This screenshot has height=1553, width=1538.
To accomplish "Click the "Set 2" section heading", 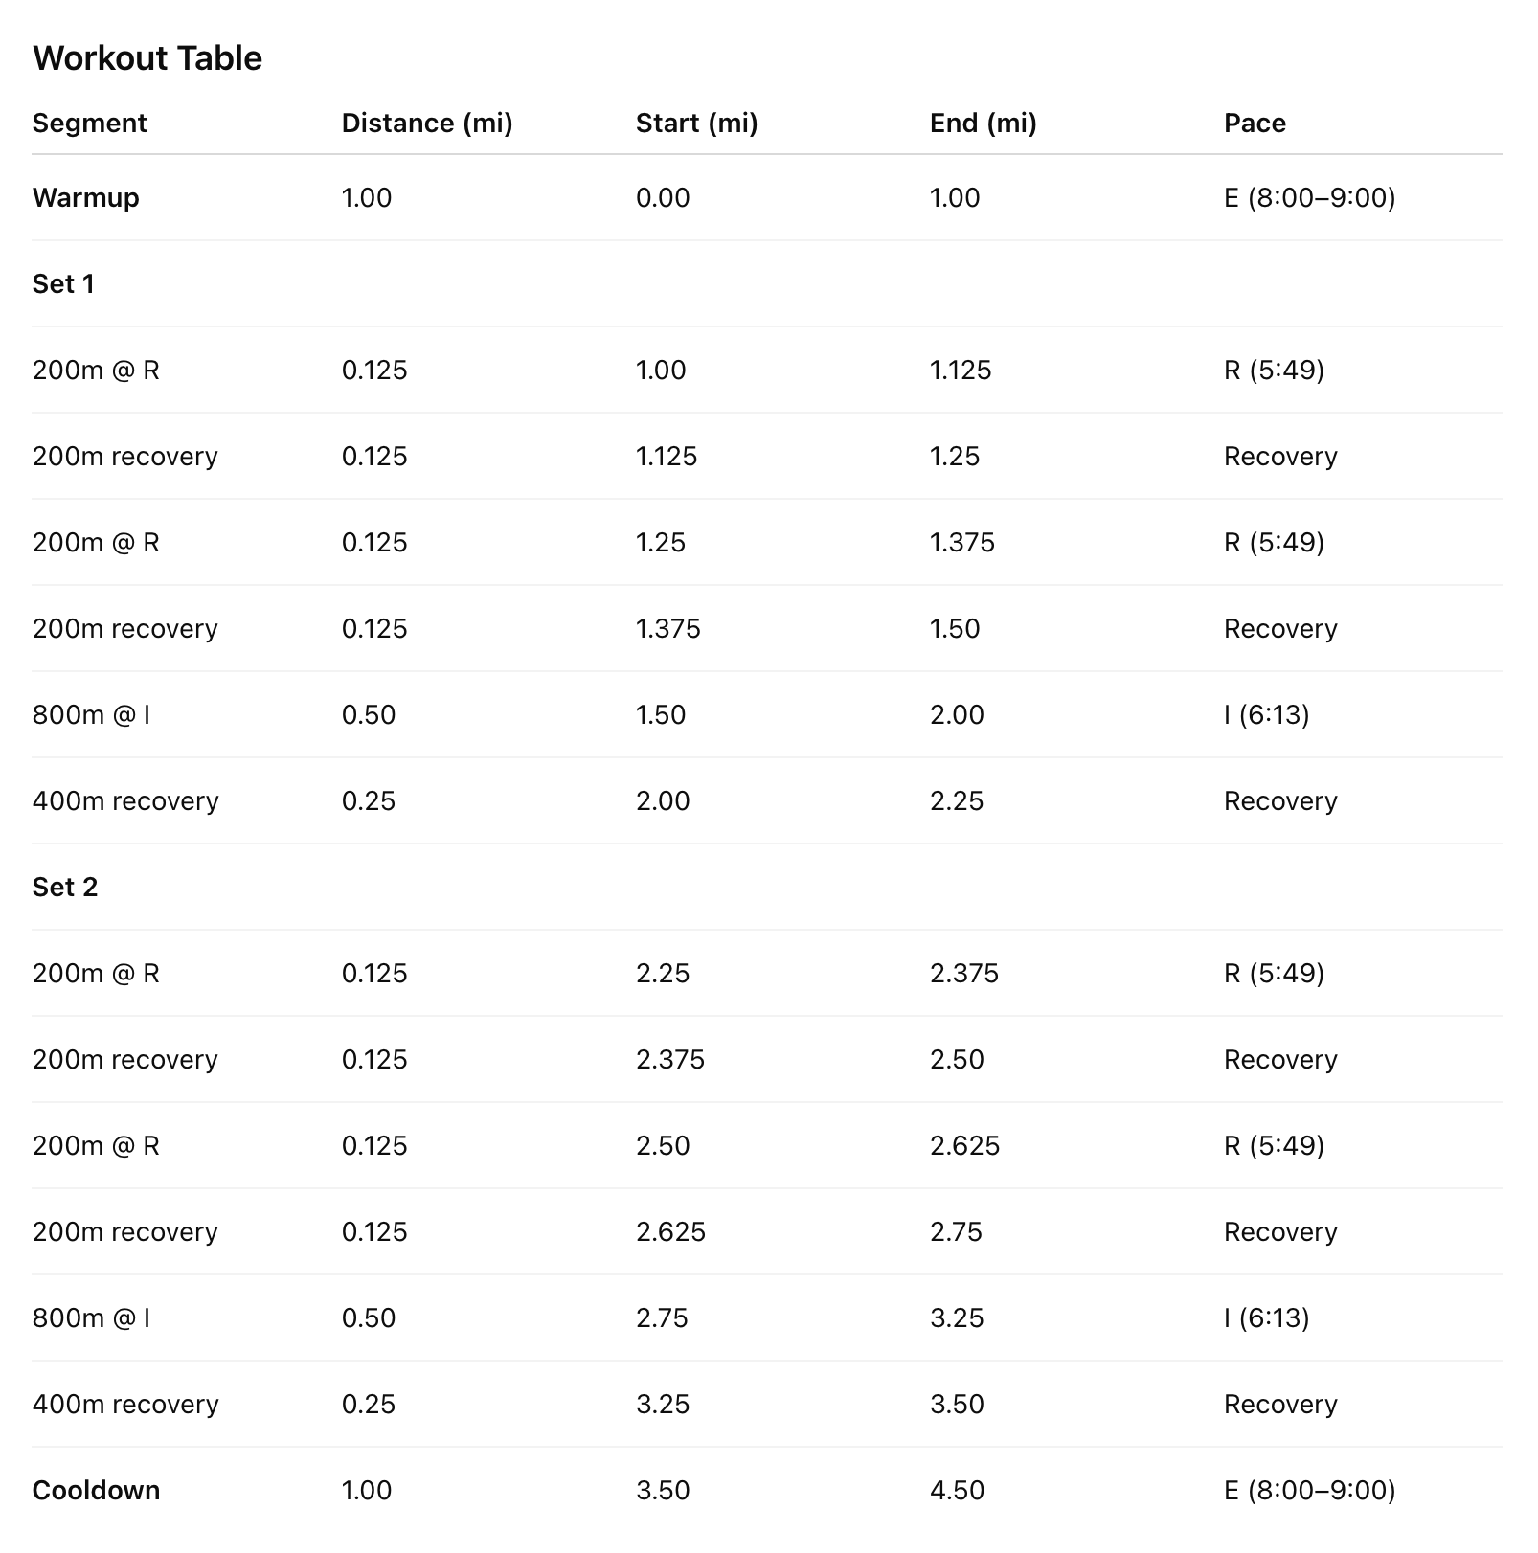I will click(65, 888).
